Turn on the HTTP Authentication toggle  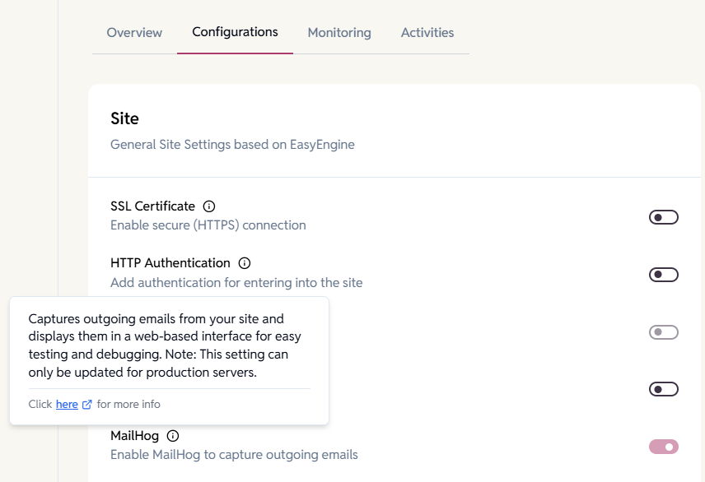(663, 275)
